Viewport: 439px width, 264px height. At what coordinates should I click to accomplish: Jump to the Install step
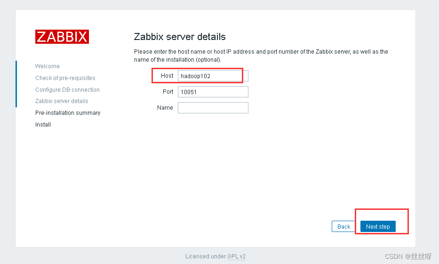point(43,125)
